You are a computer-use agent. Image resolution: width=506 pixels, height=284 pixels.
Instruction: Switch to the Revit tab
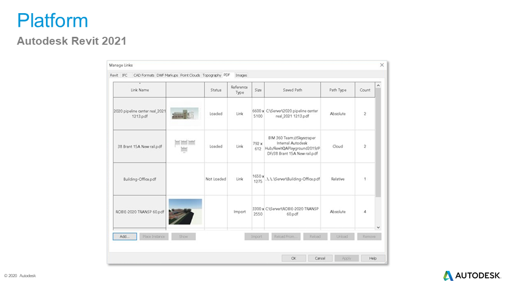click(x=114, y=75)
